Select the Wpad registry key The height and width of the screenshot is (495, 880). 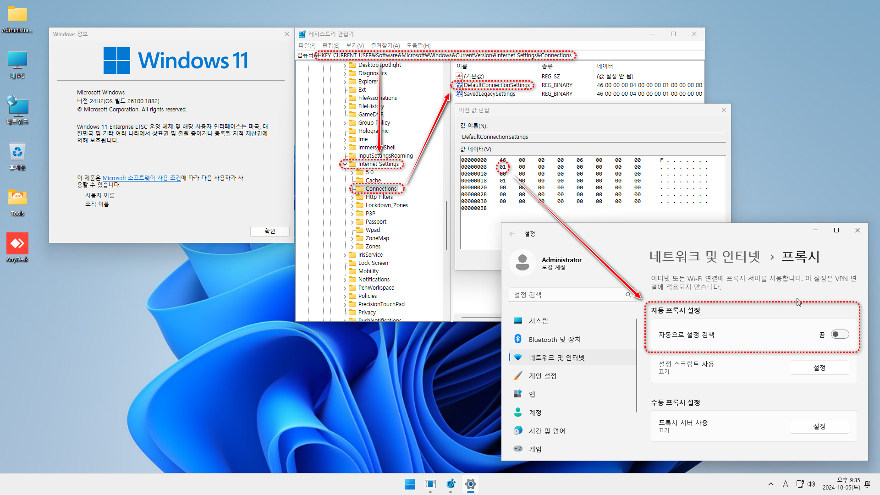click(373, 230)
